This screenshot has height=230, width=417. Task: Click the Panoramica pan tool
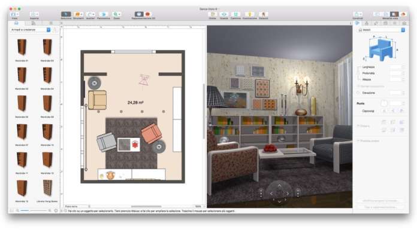(x=104, y=14)
